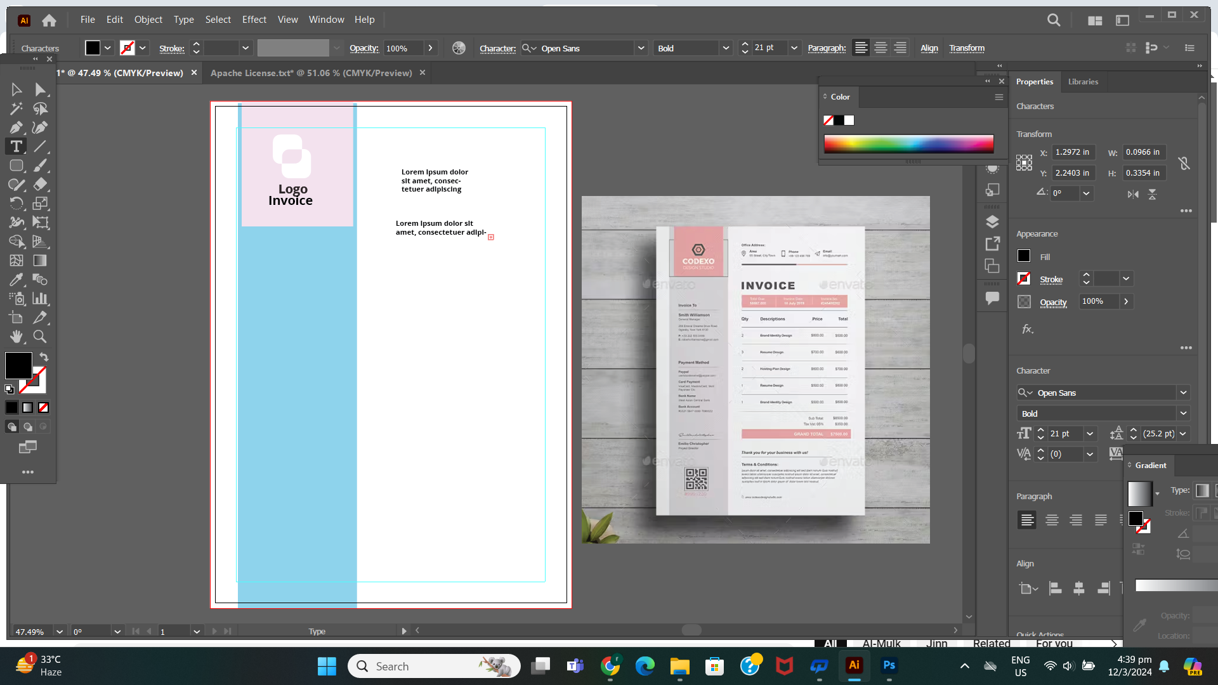
Task: Align text right in control bar
Action: pyautogui.click(x=900, y=48)
